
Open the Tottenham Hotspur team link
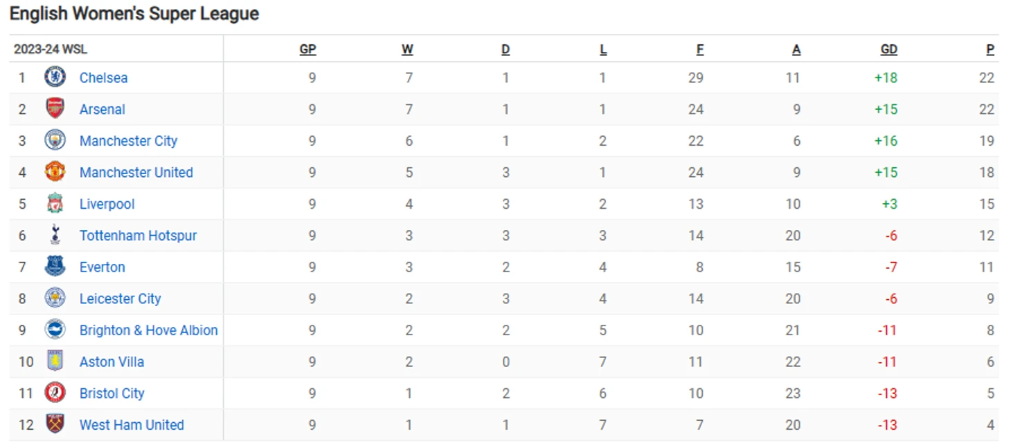(138, 236)
